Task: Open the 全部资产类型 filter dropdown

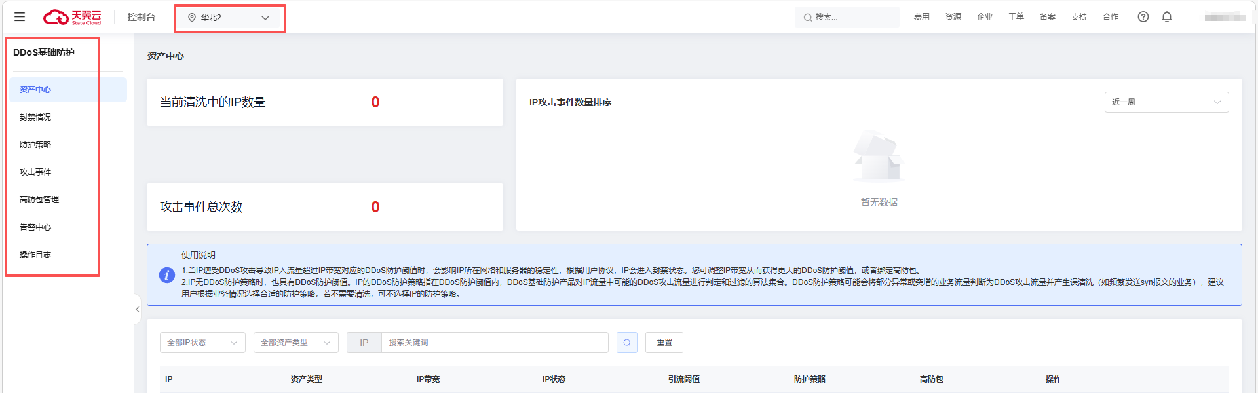Action: 295,343
